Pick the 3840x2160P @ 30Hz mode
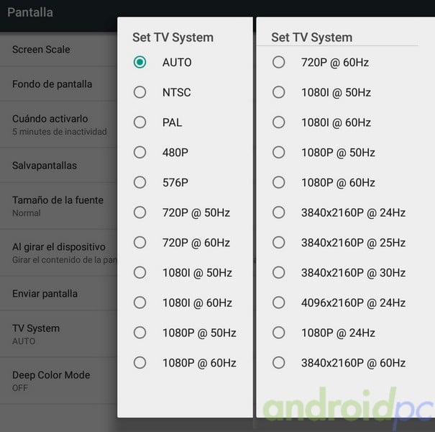435x432 pixels. (x=279, y=273)
